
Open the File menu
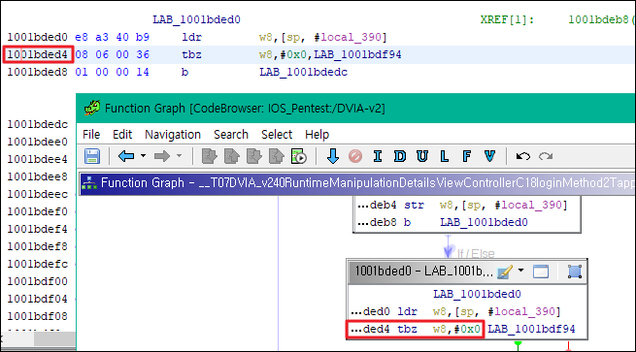pos(91,135)
